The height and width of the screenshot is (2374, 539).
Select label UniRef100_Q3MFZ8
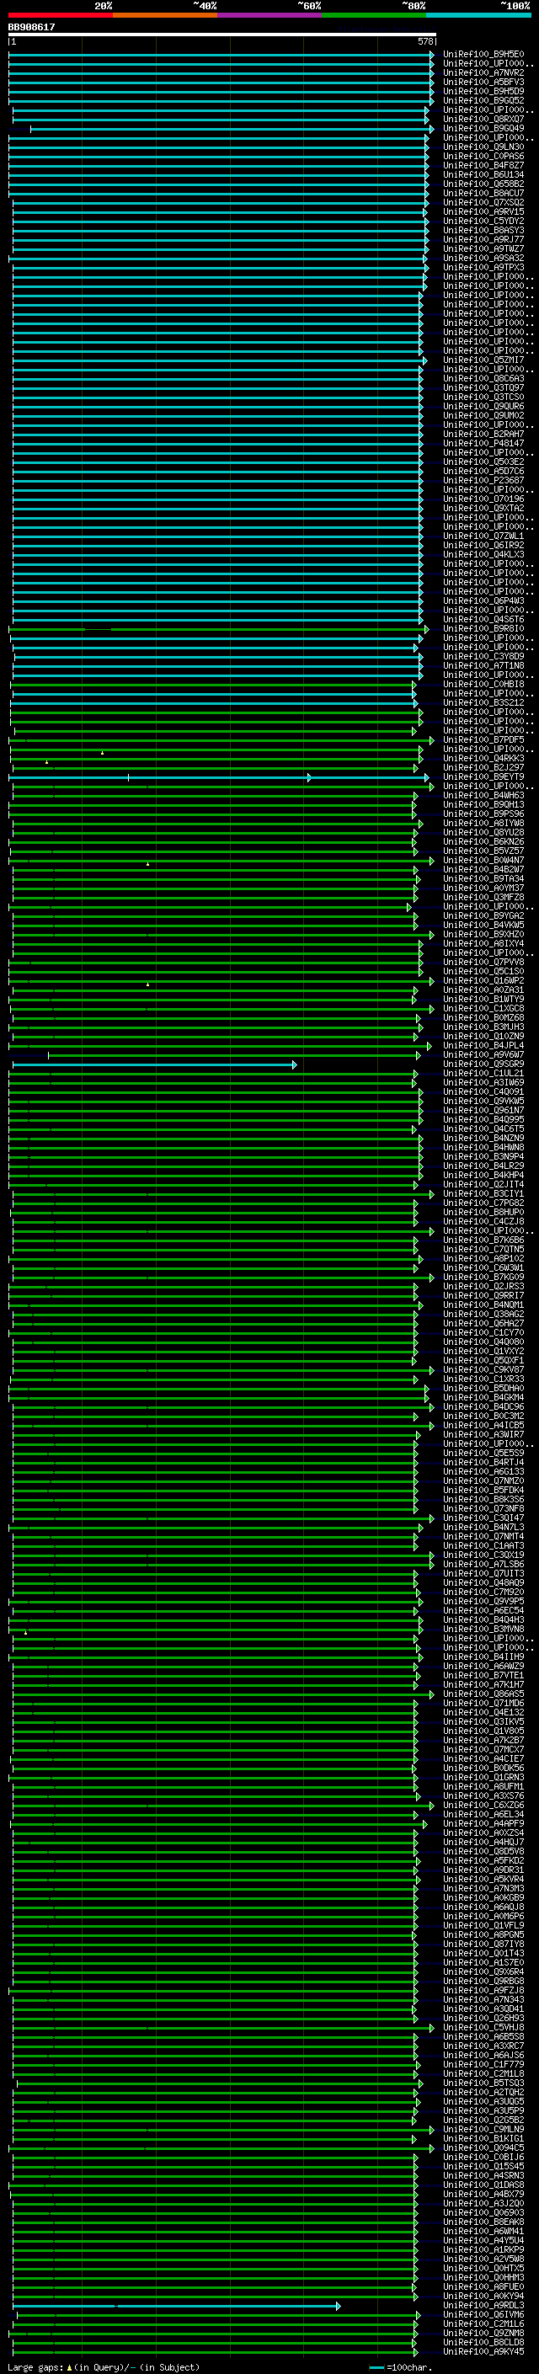click(483, 897)
